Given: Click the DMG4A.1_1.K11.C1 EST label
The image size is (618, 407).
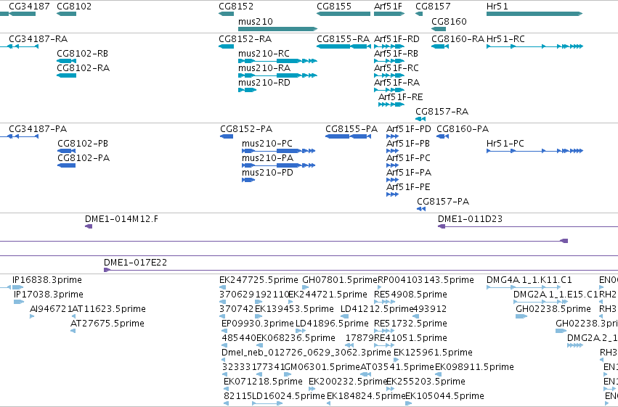Looking at the screenshot, I should 529,280.
